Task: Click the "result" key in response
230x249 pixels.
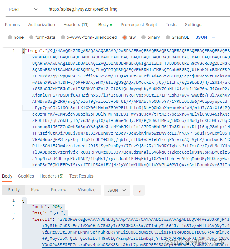Action: (42, 219)
